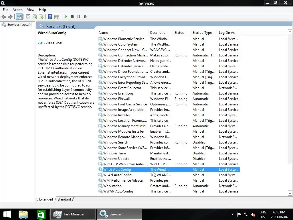Click the Windows Search gear icon

coord(100,142)
